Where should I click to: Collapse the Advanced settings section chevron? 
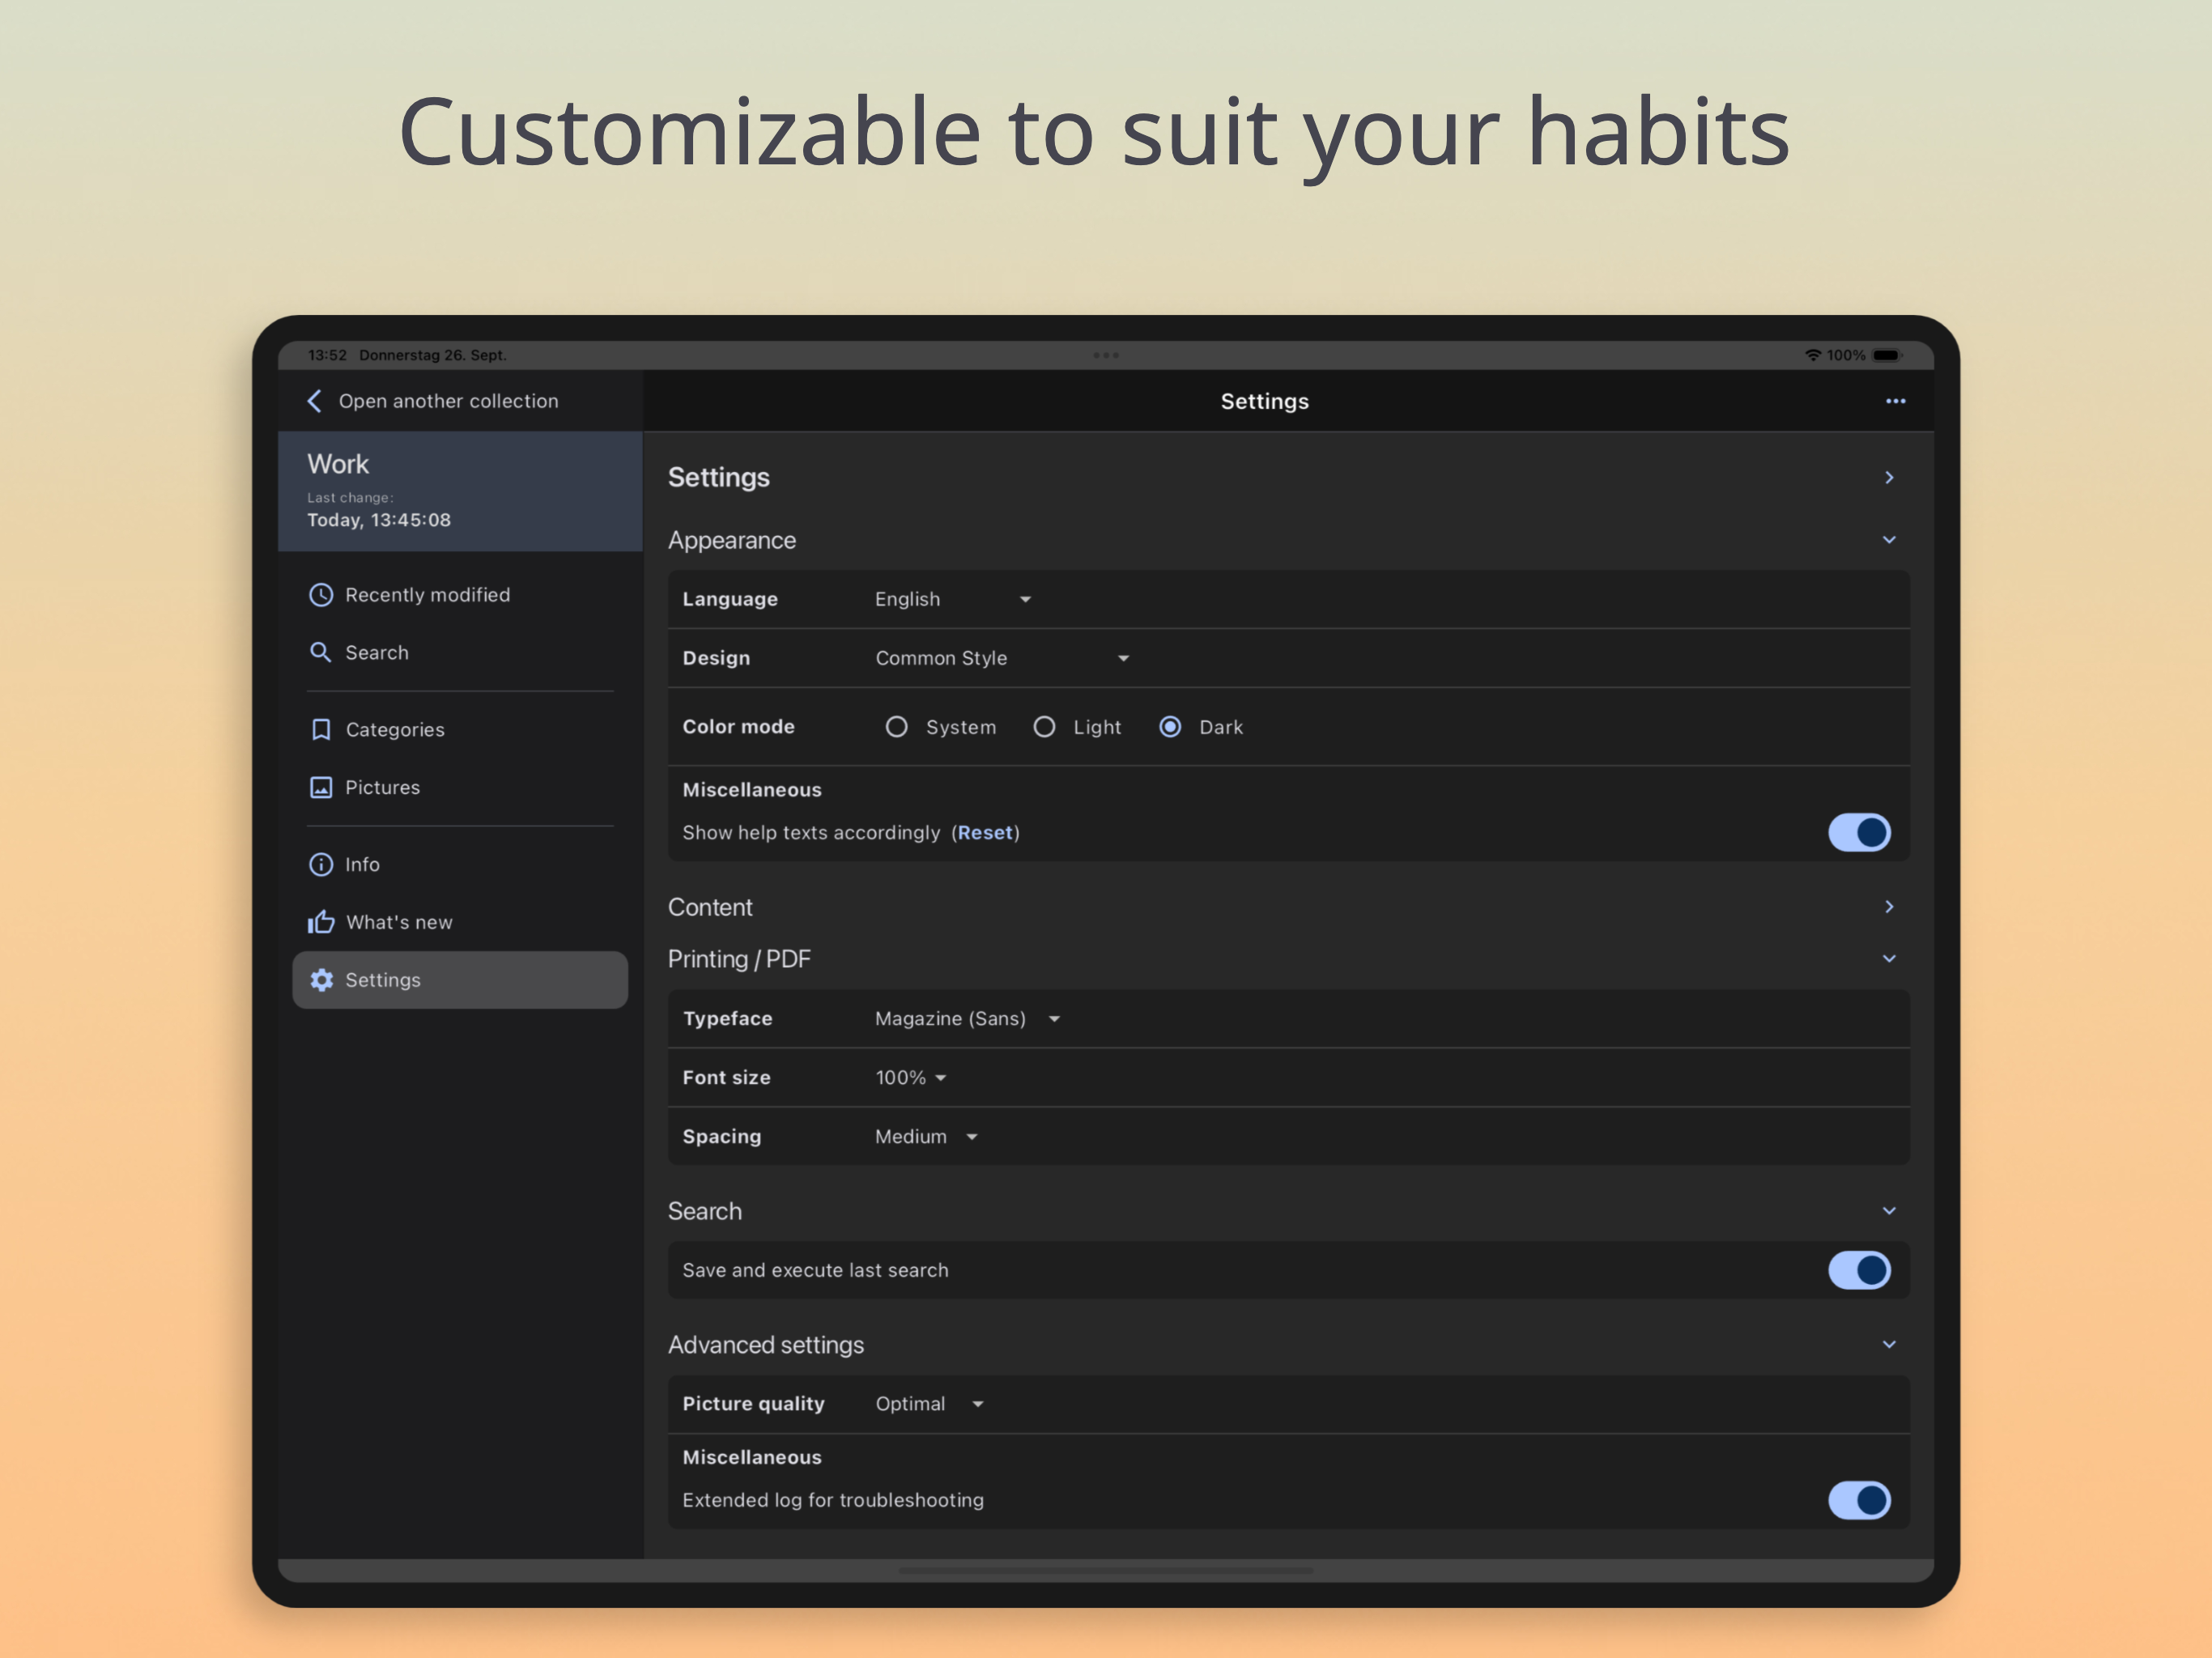point(1889,1345)
